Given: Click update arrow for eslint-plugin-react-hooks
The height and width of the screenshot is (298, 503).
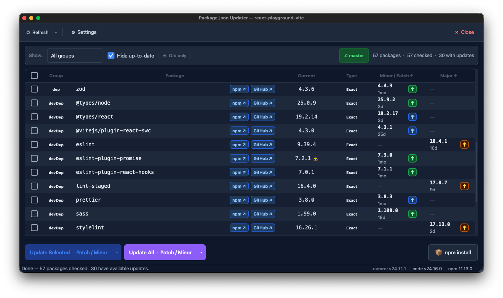Looking at the screenshot, I should coord(412,172).
